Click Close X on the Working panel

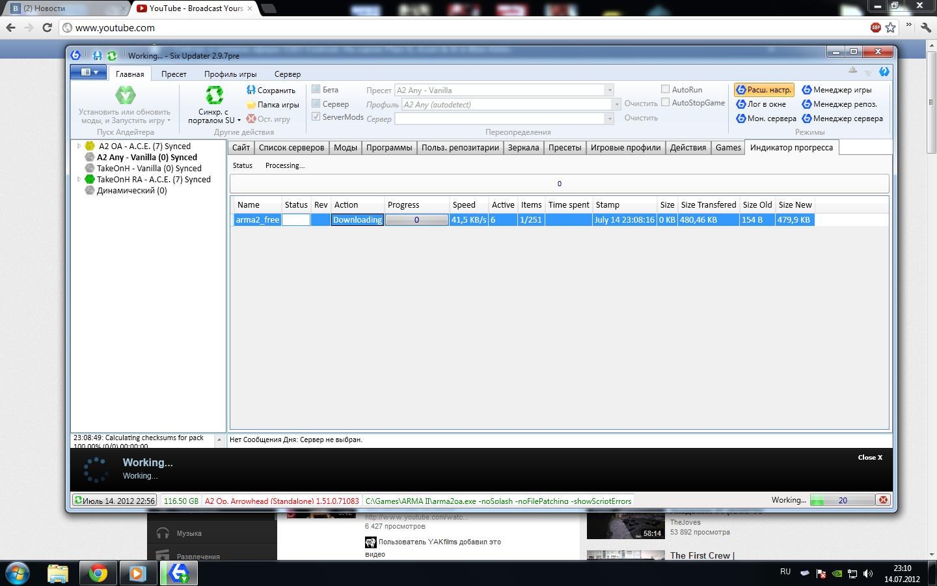tap(870, 458)
